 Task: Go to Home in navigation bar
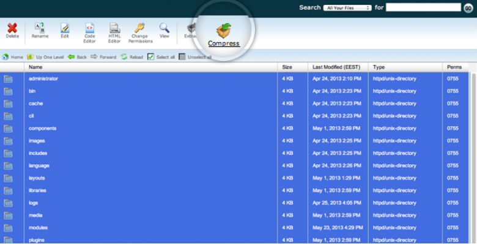[12, 57]
